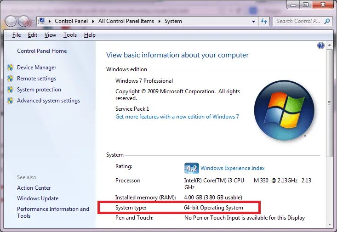
Task: Click the shield icon beside Device Manager
Action: (10, 68)
